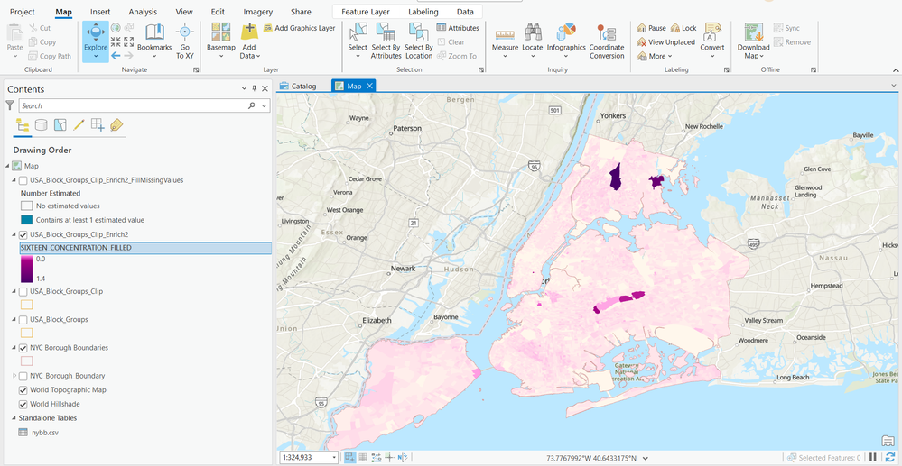The image size is (902, 466).
Task: Pause labeling in the Labeling group
Action: (651, 28)
